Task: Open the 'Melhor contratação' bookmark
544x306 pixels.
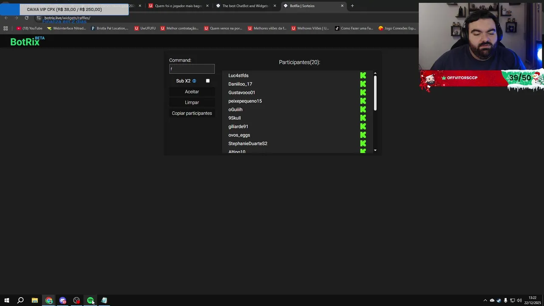Action: click(179, 28)
